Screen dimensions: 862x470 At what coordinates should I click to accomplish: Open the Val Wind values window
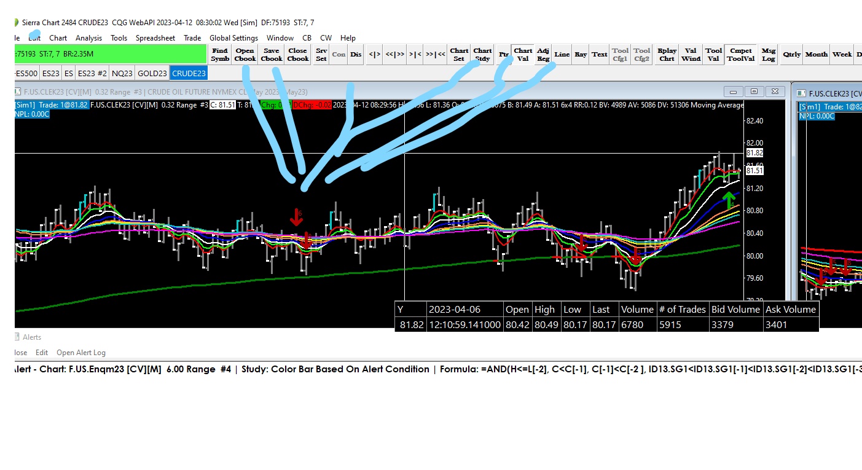691,54
